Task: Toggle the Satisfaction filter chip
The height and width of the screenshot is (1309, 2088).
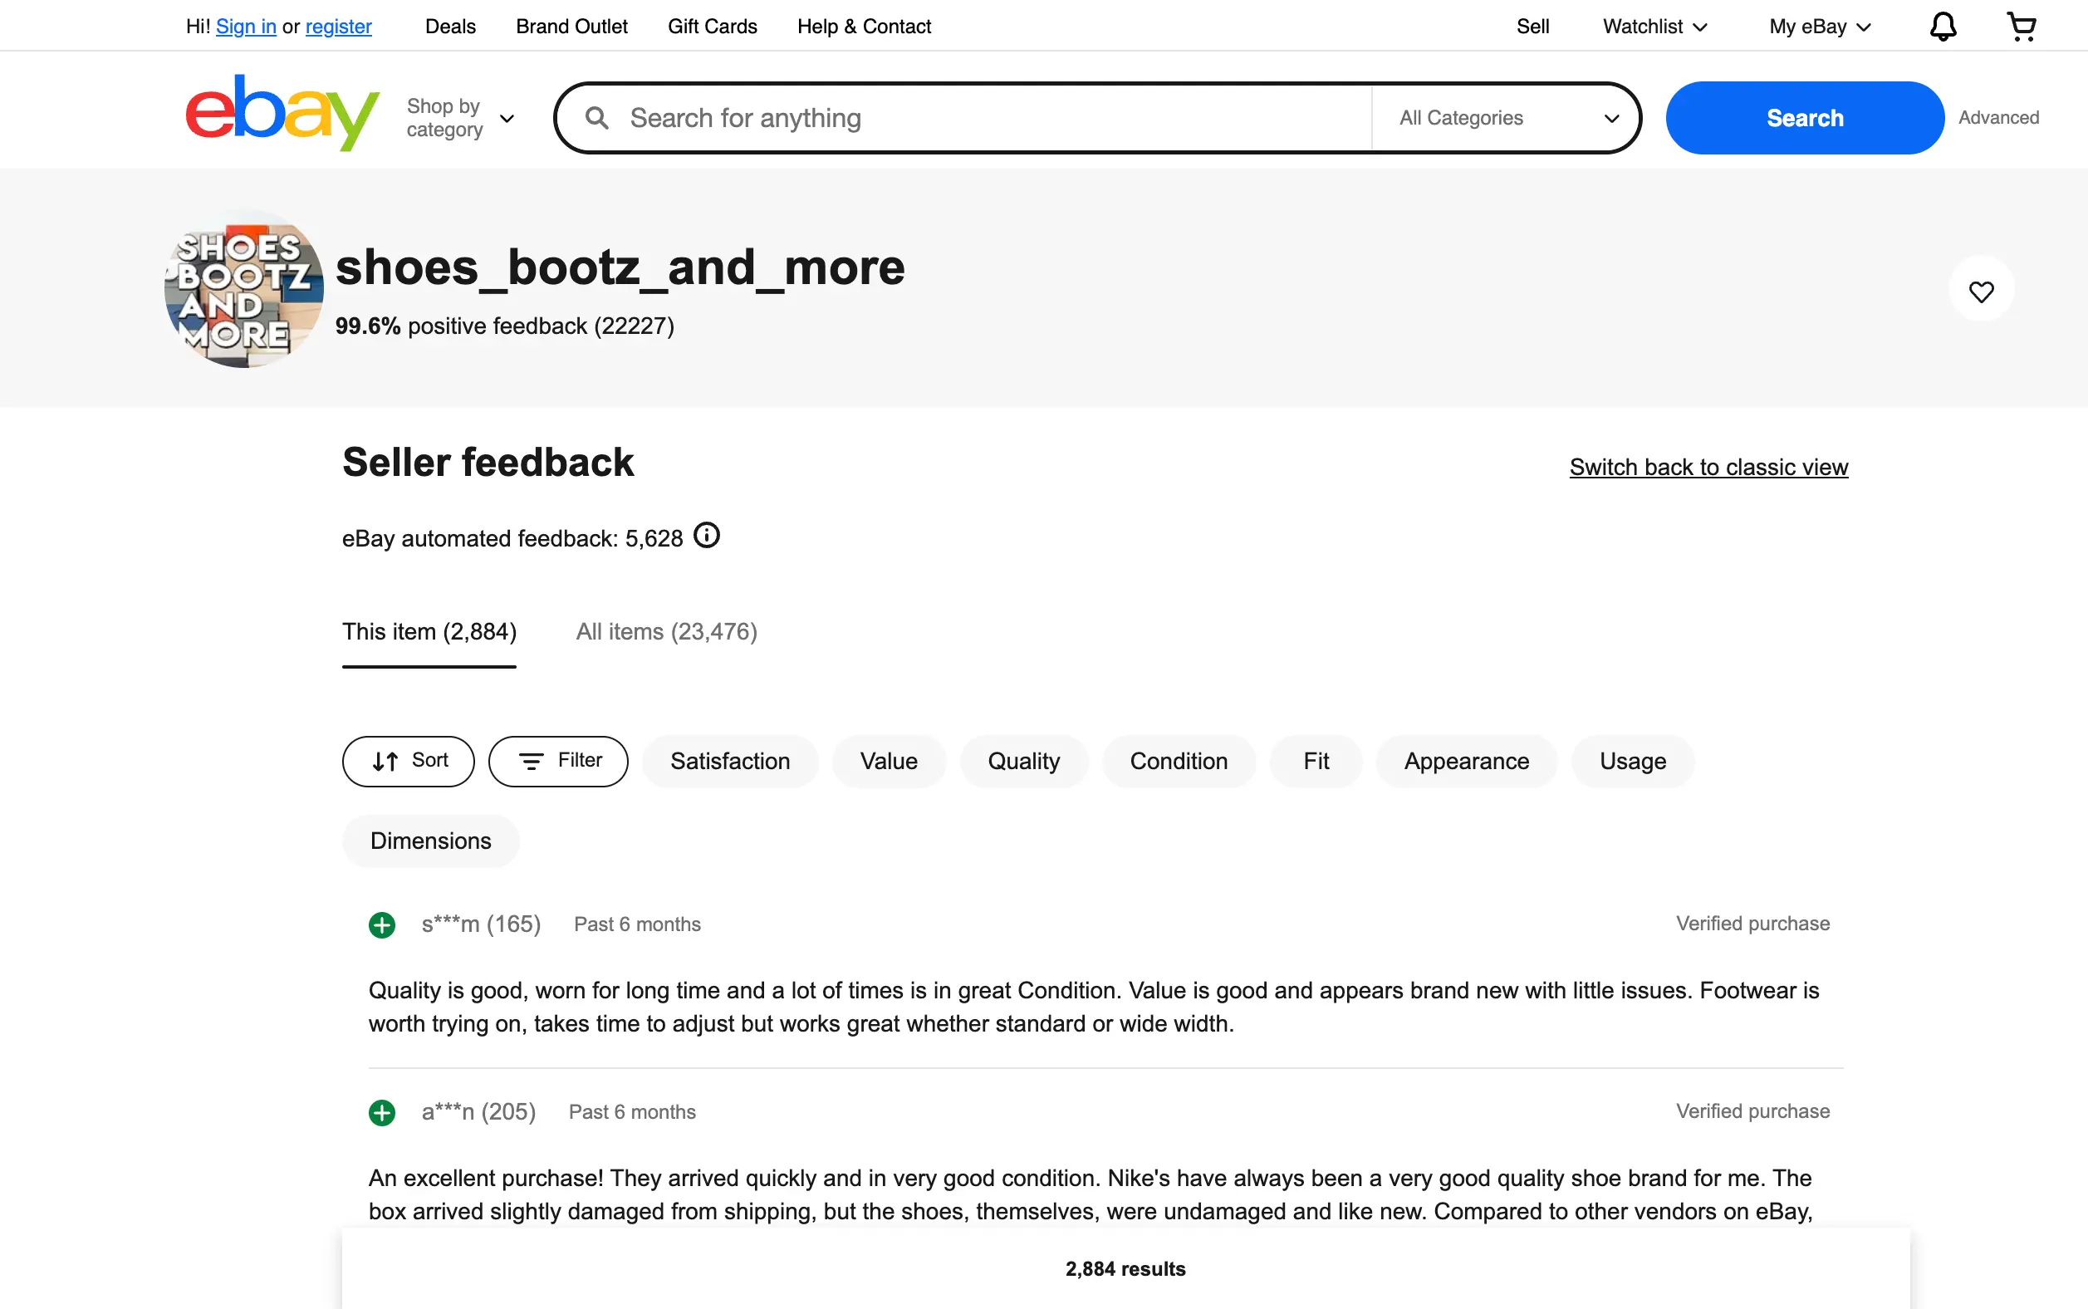Action: pyautogui.click(x=729, y=761)
